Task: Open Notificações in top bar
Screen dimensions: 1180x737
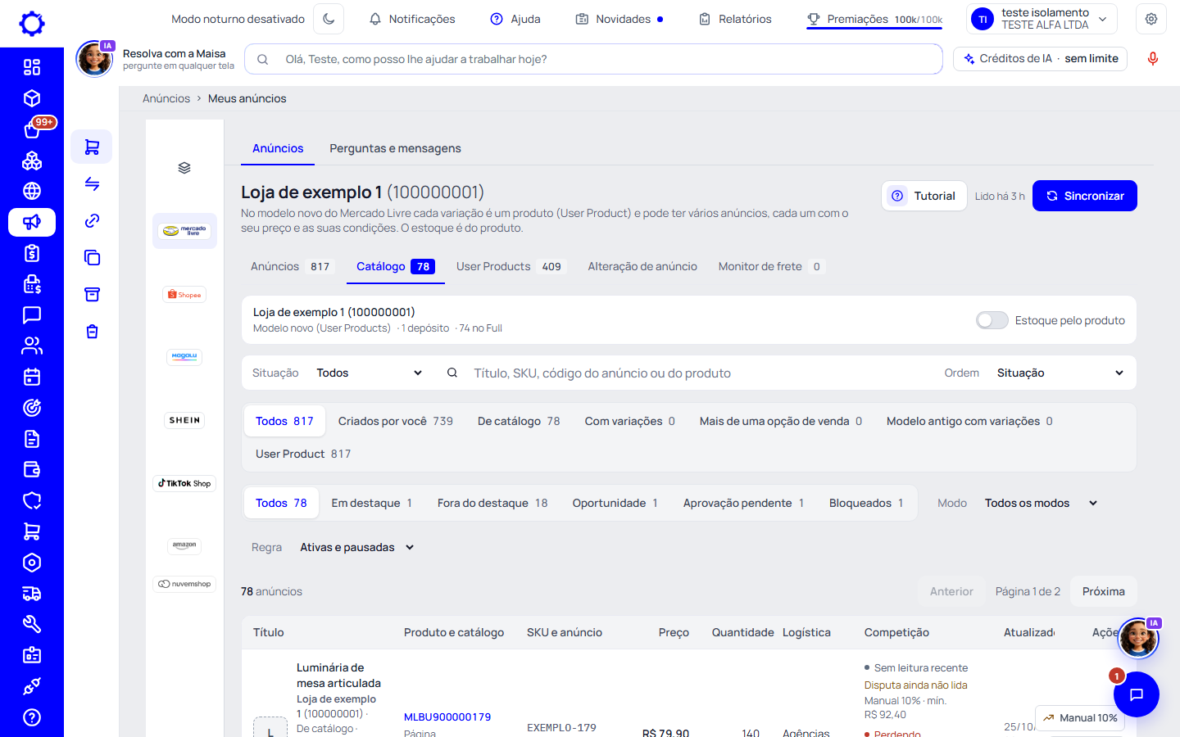Action: [x=411, y=19]
